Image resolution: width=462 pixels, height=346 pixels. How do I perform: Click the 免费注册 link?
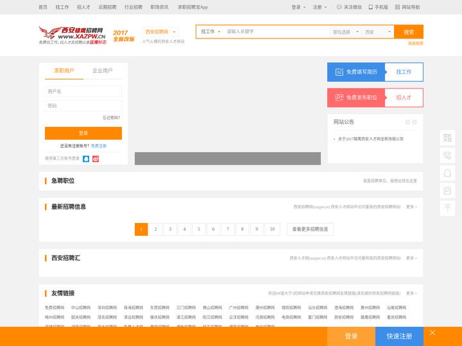(x=99, y=146)
